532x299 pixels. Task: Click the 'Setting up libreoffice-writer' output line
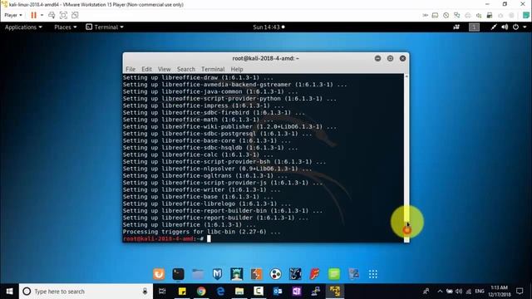point(201,190)
